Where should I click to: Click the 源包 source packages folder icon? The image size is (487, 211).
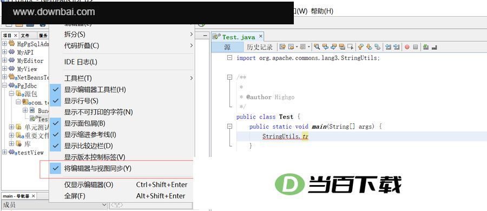(x=19, y=94)
